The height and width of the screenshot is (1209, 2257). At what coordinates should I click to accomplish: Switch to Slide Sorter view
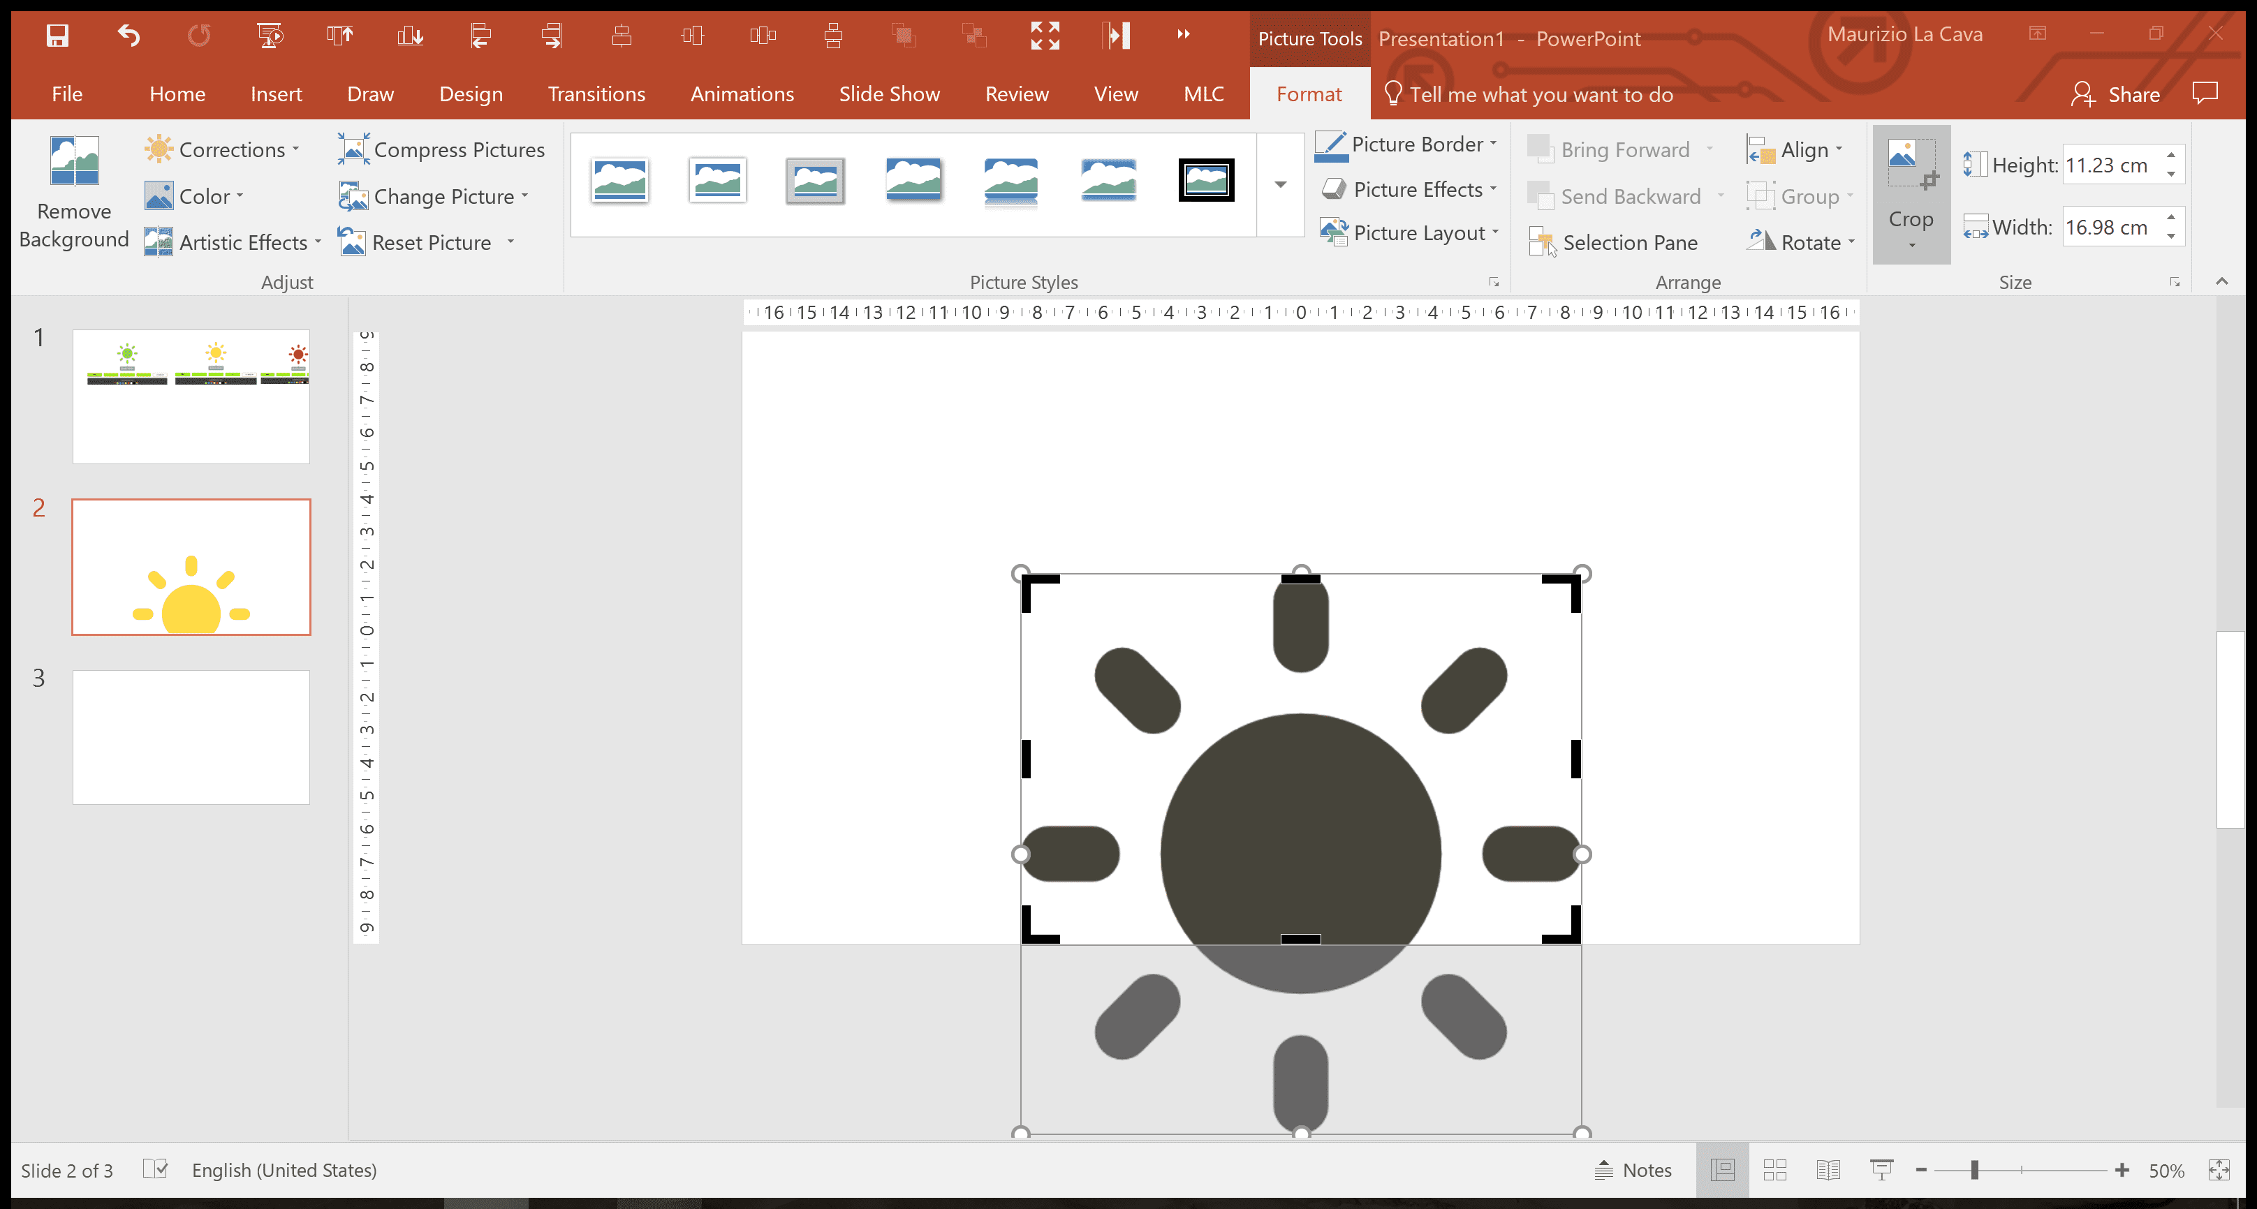click(x=1774, y=1170)
